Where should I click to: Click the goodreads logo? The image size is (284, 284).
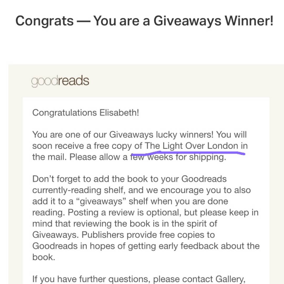(60, 81)
